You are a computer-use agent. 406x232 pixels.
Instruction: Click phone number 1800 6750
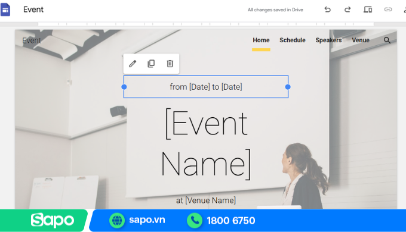231,221
